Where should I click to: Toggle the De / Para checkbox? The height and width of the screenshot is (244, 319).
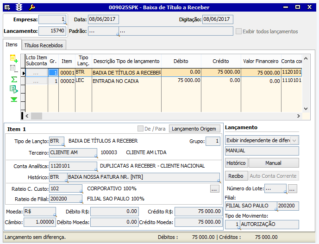pyautogui.click(x=141, y=129)
